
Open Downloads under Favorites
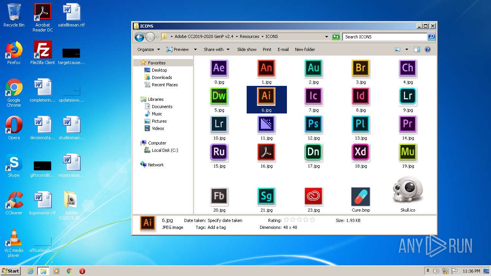pyautogui.click(x=161, y=77)
